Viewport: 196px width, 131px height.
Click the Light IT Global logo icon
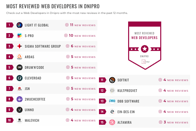click(20, 25)
